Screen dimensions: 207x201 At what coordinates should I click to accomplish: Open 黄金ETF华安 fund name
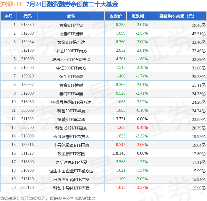[71, 25]
